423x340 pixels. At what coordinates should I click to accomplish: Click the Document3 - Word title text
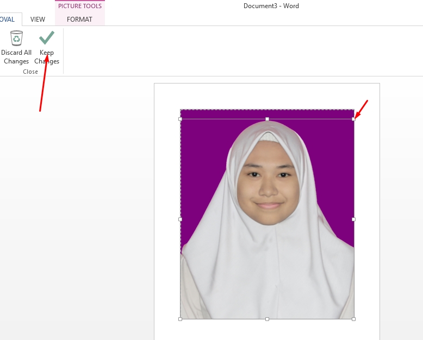[271, 6]
